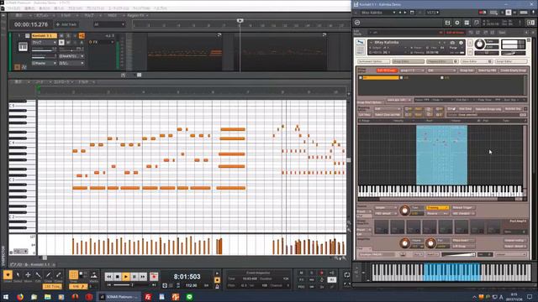Click the Add Track button
The image size is (538, 302).
(x=66, y=24)
